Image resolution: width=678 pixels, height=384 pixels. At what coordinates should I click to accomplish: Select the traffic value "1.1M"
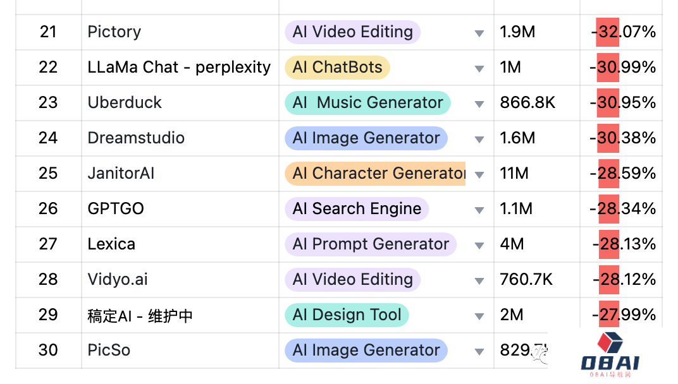[516, 209]
